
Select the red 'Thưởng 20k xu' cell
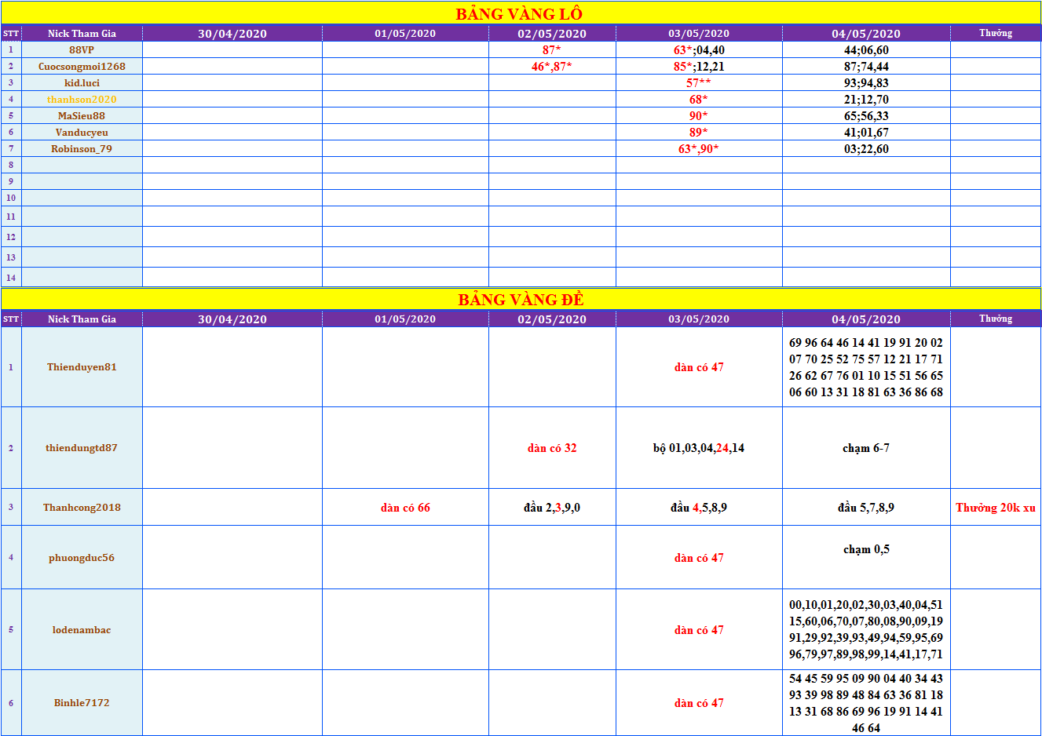pos(996,507)
